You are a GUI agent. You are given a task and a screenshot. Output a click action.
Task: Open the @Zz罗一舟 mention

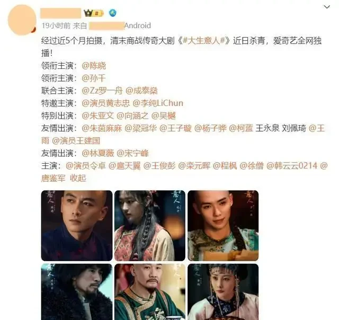coord(102,91)
